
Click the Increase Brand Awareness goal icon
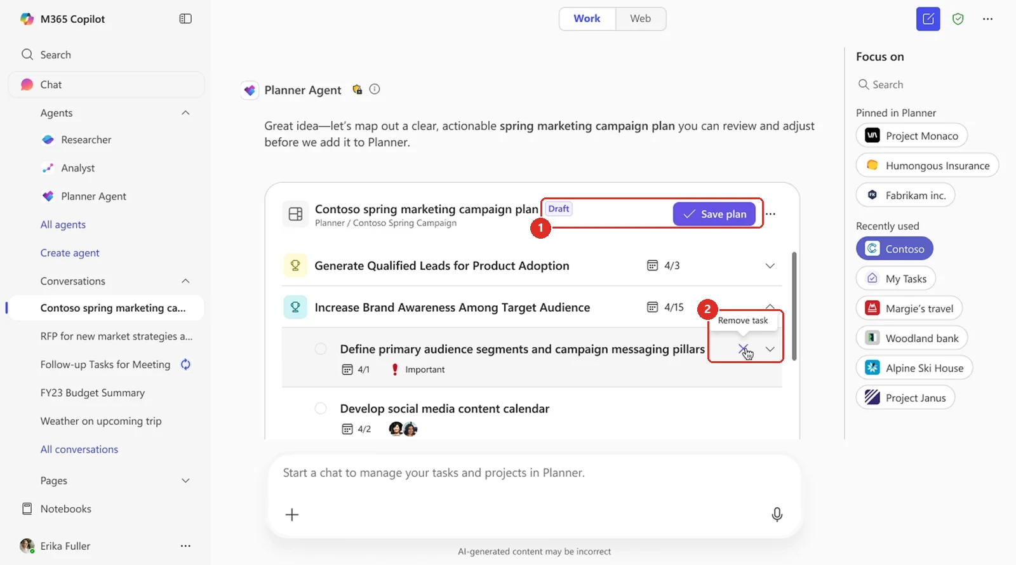pyautogui.click(x=295, y=308)
